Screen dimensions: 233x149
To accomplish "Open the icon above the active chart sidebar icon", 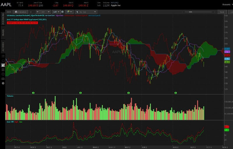I will point(3,61).
